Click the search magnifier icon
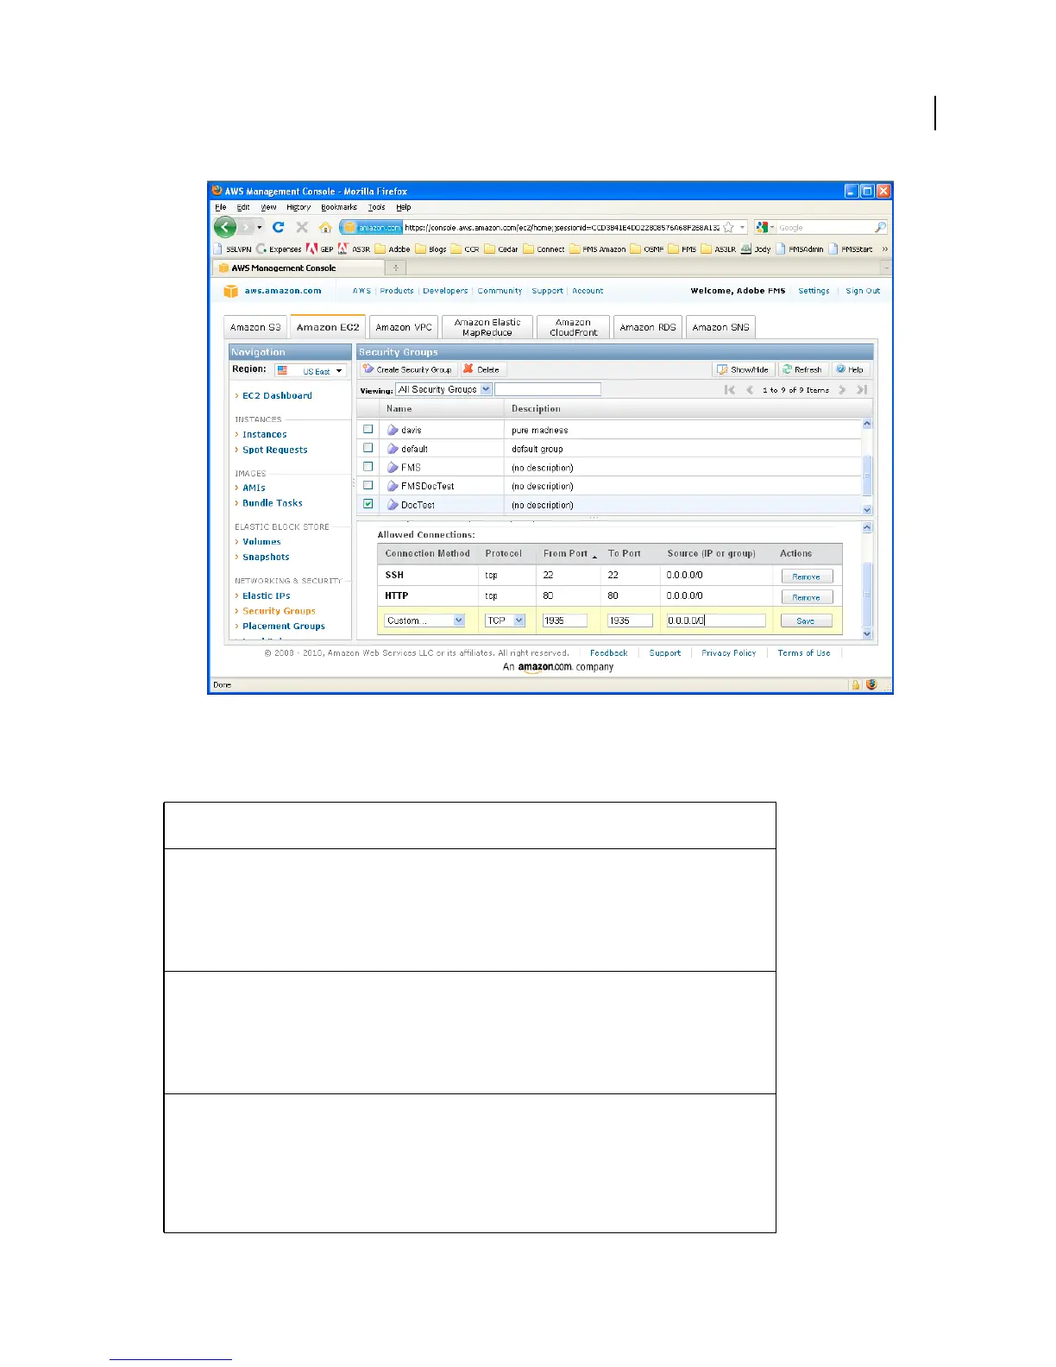This screenshot has width=1056, height=1367. (x=880, y=227)
